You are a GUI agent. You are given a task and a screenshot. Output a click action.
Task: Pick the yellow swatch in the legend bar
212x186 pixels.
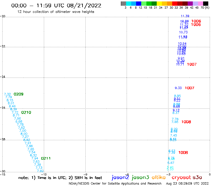(x=159, y=3)
